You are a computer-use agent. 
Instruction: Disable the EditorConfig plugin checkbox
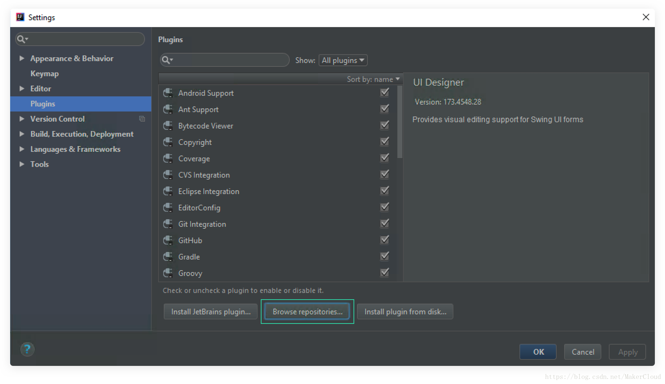coord(385,207)
